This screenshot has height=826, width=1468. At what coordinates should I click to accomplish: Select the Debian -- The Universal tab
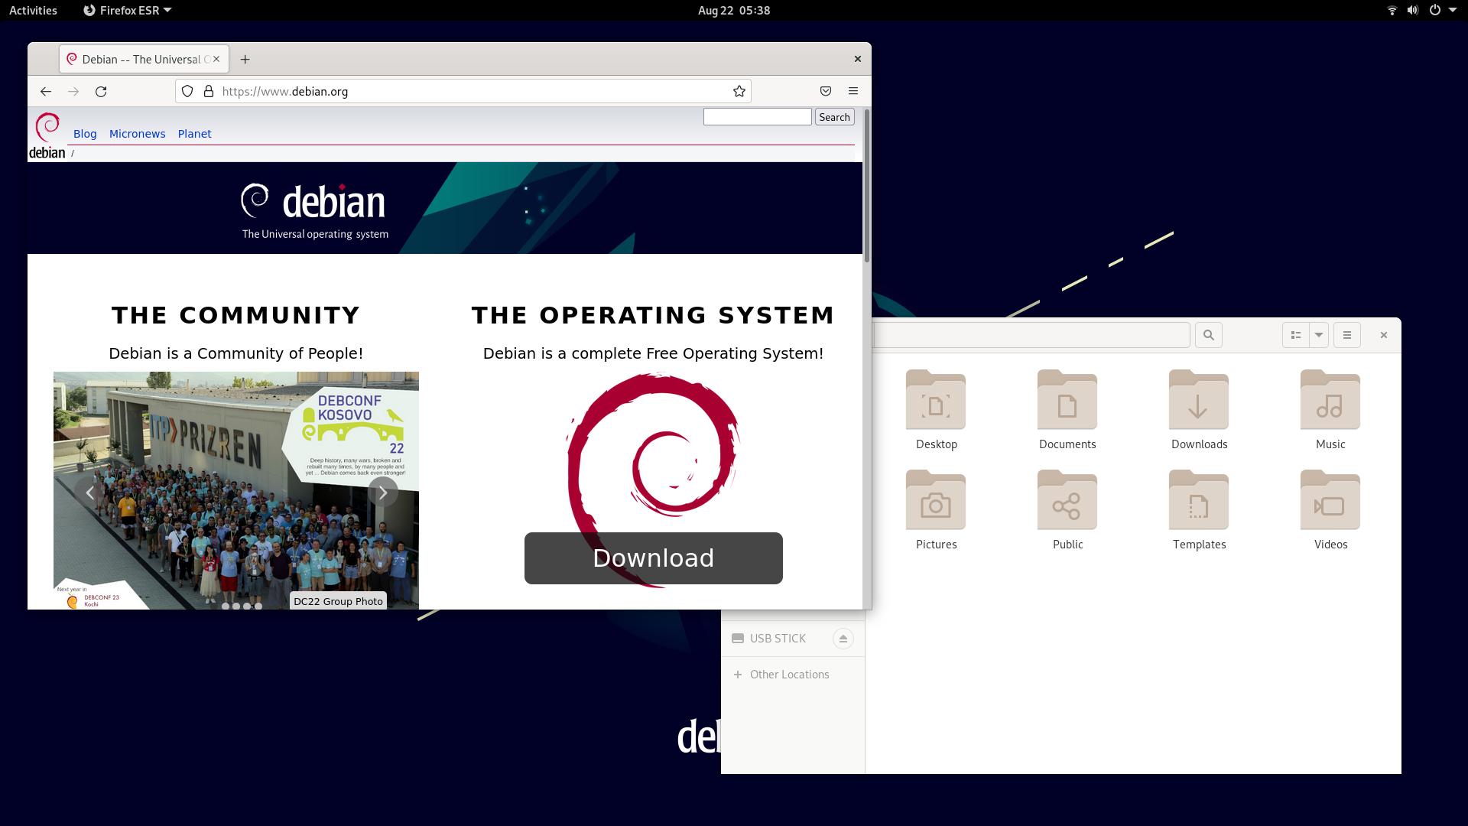point(143,59)
